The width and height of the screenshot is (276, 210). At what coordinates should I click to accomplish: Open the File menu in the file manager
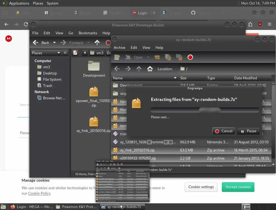point(35,33)
